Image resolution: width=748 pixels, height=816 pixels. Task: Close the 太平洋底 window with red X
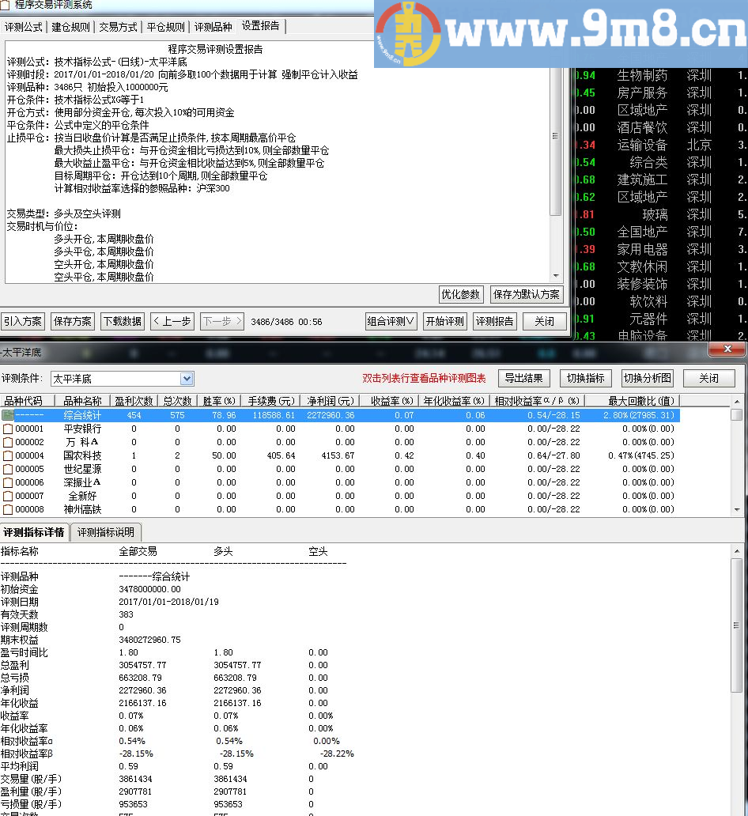[x=727, y=349]
